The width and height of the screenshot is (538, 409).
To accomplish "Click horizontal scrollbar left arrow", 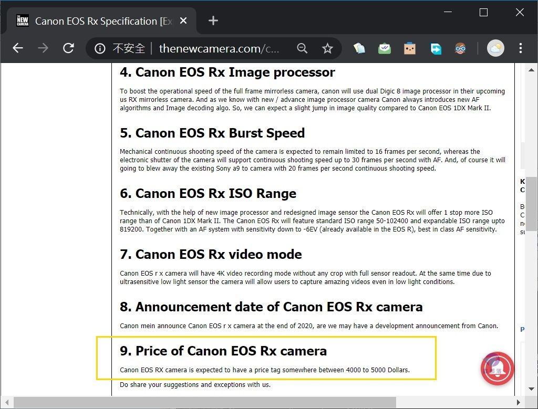I will [x=7, y=402].
